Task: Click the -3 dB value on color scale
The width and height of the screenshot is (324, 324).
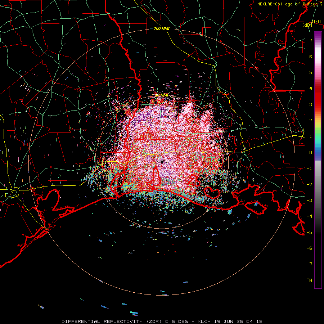Action: pos(309,201)
